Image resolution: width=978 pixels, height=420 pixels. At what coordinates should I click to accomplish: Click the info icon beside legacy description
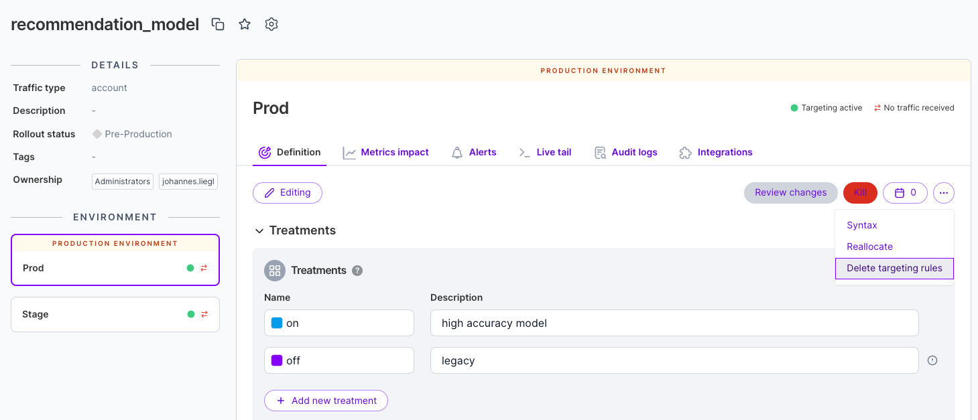pyautogui.click(x=932, y=360)
